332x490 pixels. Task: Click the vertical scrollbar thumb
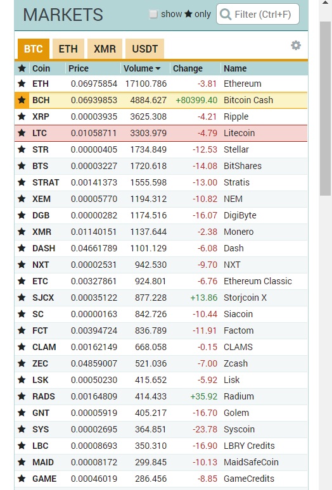click(325, 109)
